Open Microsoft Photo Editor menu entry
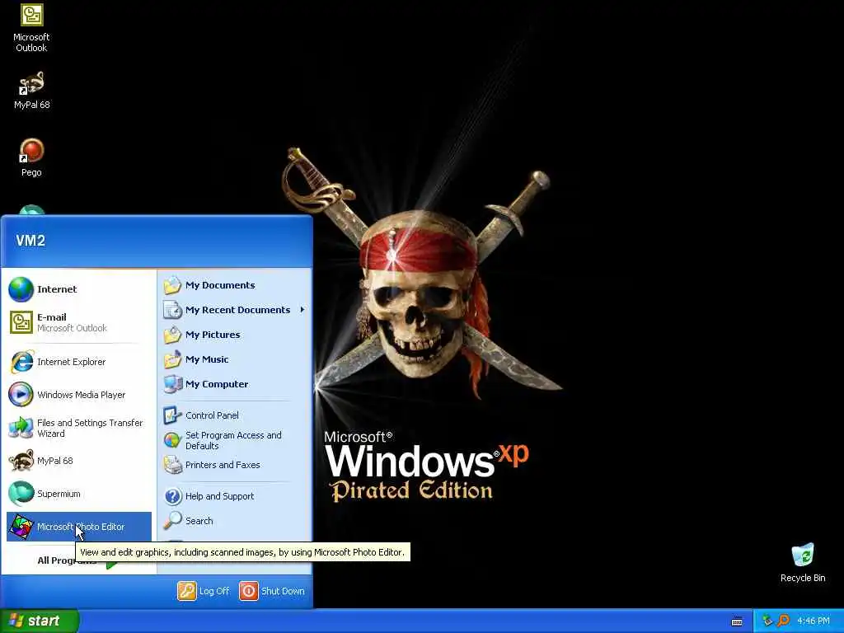Viewport: 844px width, 633px height. (x=79, y=527)
